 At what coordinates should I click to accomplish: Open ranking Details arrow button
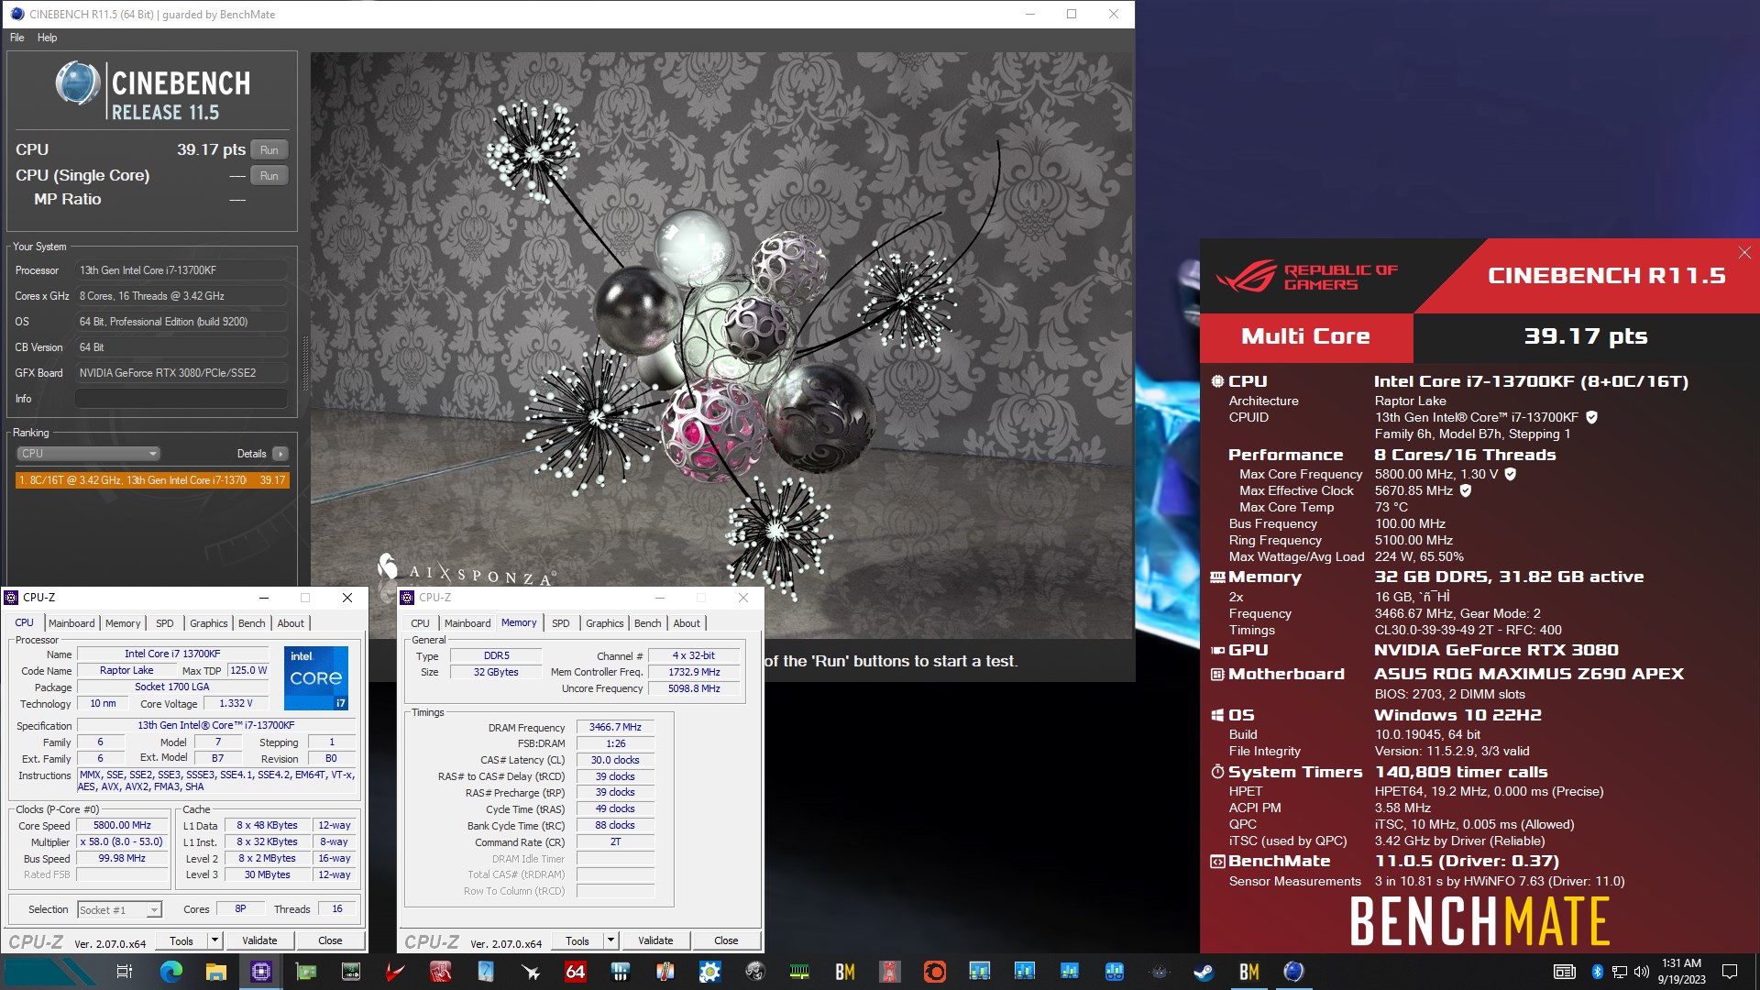click(x=280, y=454)
